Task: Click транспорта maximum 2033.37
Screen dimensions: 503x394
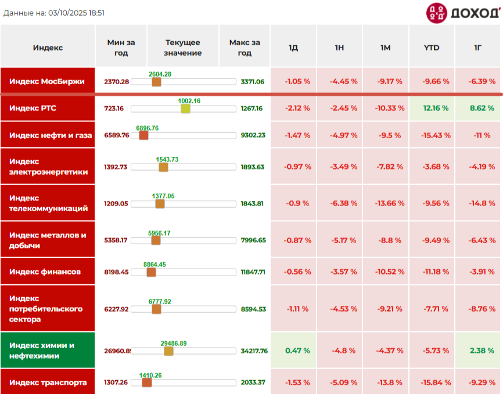Action: coord(253,382)
